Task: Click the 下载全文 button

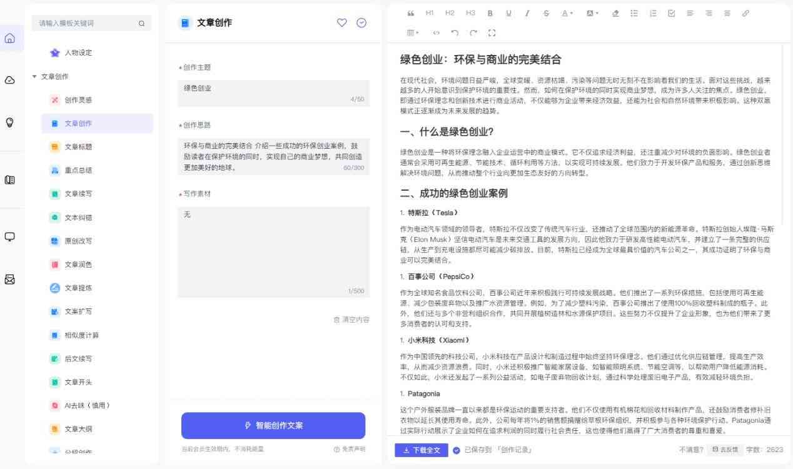Action: click(x=422, y=450)
